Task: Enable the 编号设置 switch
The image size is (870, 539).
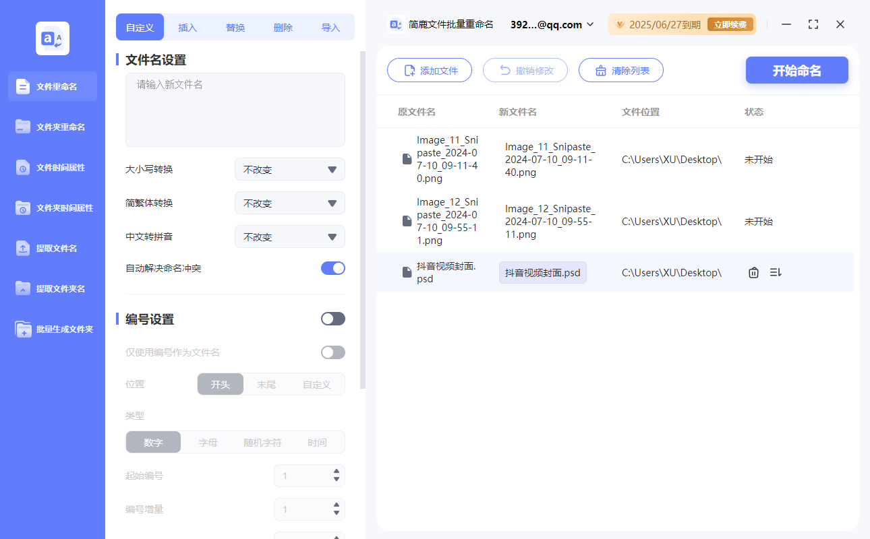Action: 332,318
